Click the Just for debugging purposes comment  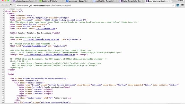(x=50, y=50)
